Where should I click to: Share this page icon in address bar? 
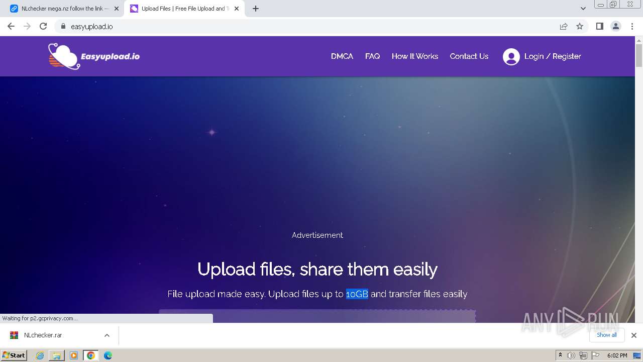564,26
